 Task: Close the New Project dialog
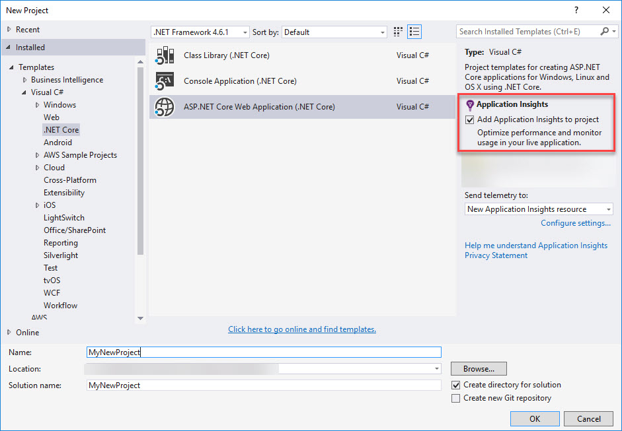pyautogui.click(x=606, y=11)
